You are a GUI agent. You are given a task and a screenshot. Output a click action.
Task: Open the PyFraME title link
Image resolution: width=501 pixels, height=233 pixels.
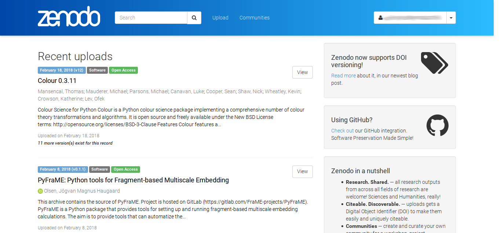tap(133, 180)
